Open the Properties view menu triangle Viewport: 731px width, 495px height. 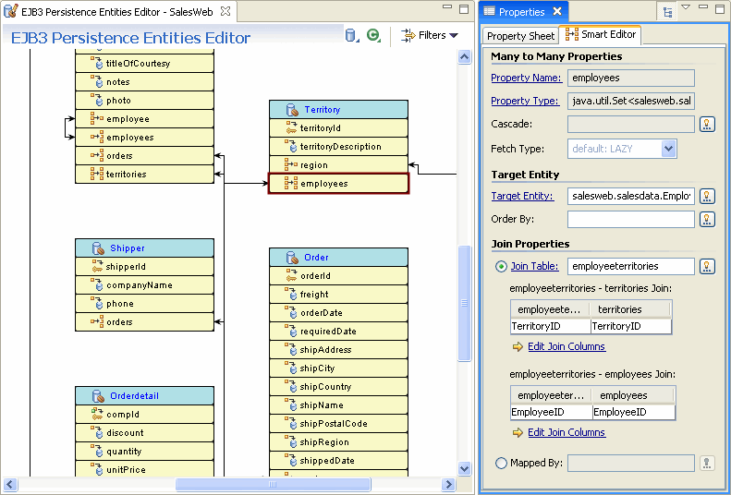coord(686,7)
